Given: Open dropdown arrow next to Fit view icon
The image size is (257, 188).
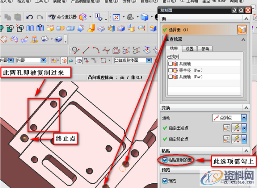Looking at the screenshot, I should click(124, 17).
